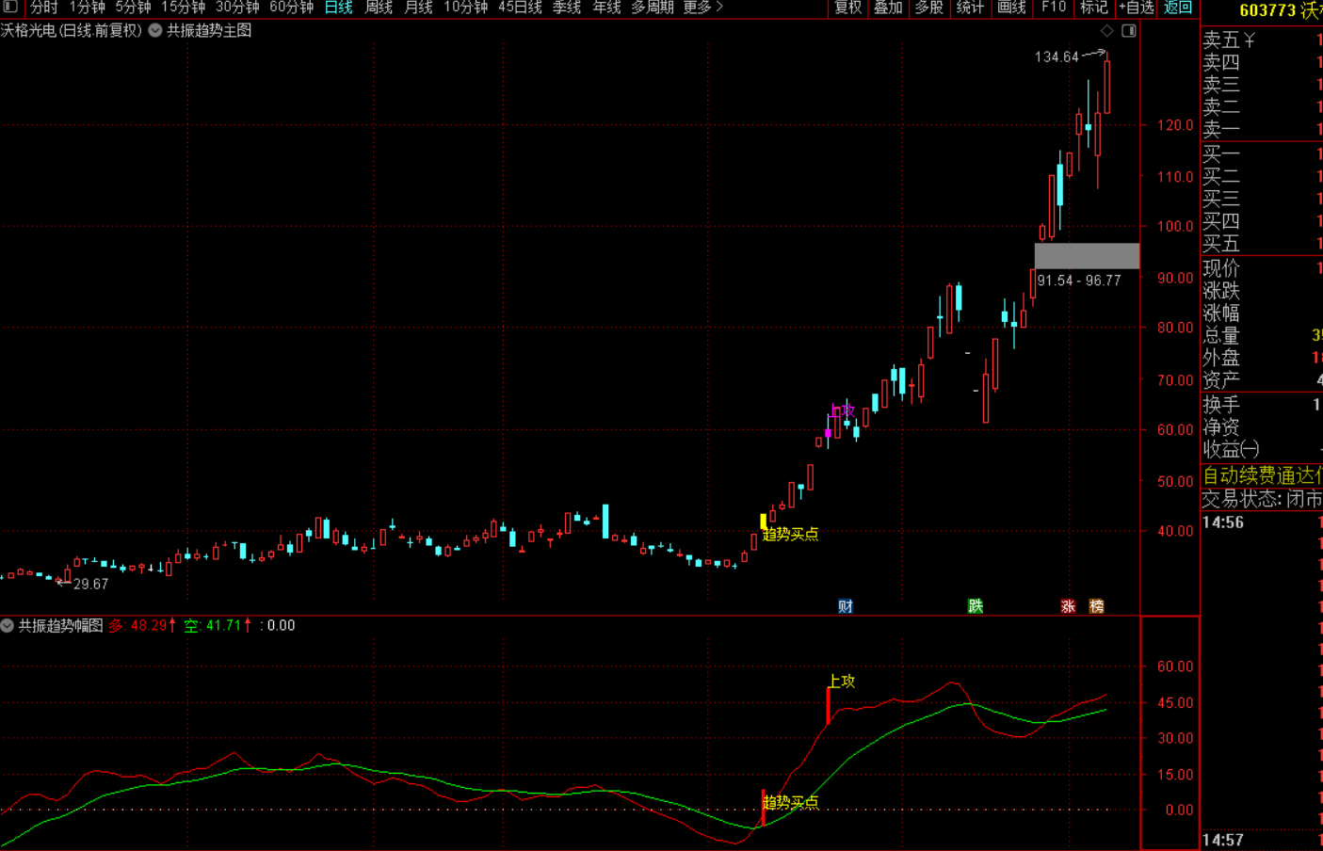The width and height of the screenshot is (1323, 851).
Task: Activate the 画线 drawing tools button
Action: [x=1011, y=8]
